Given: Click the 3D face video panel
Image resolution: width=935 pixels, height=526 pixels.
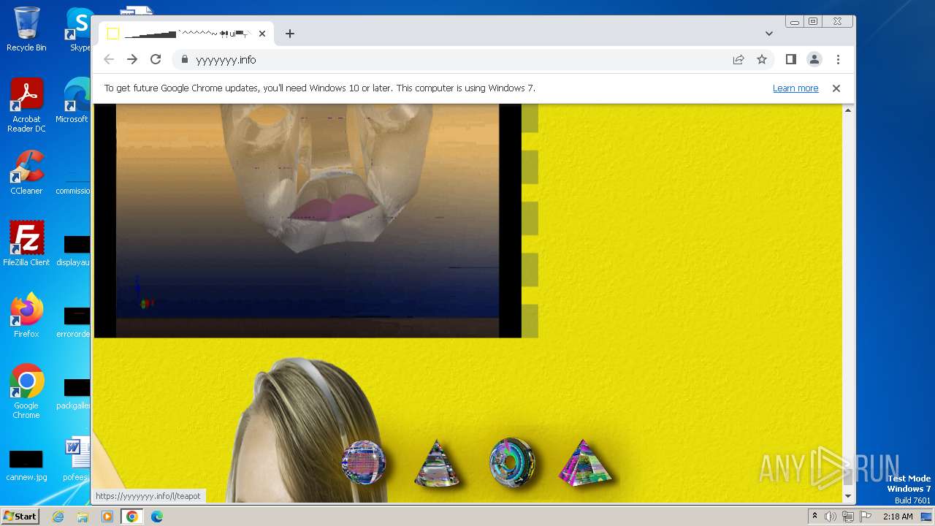Looking at the screenshot, I should click(308, 221).
